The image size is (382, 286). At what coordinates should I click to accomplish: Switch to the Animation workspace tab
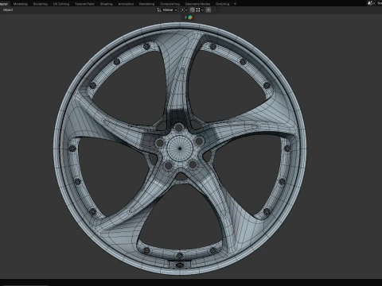126,4
